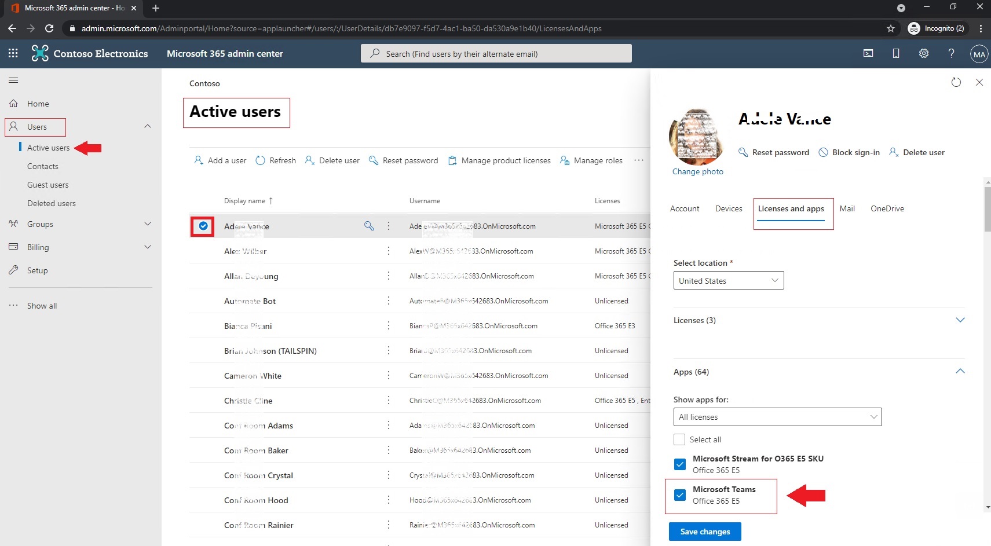Click the Incognito profile indicator

tap(937, 28)
